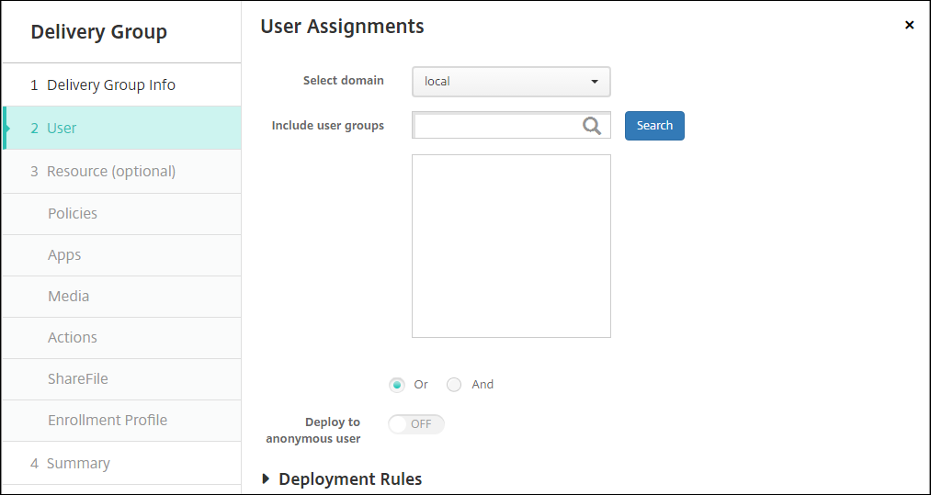Close the User Assignments dialog
The image size is (931, 495).
click(x=909, y=26)
